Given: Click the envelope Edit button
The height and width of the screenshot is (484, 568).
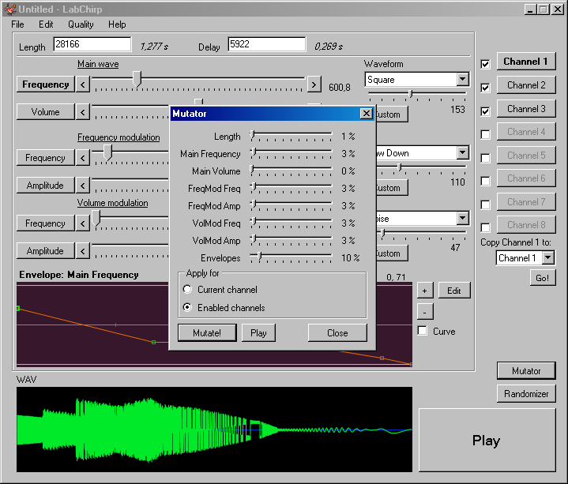Looking at the screenshot, I should point(454,291).
